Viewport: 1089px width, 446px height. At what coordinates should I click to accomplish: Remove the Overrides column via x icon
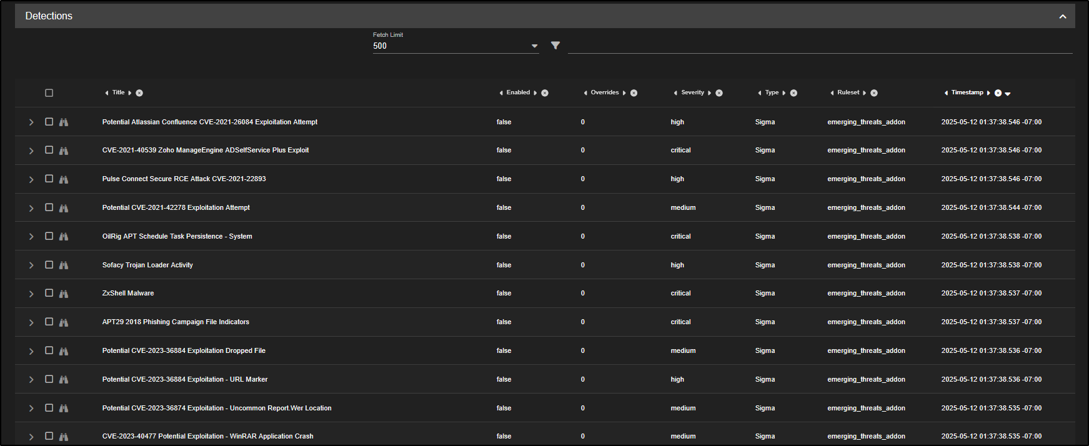tap(634, 93)
